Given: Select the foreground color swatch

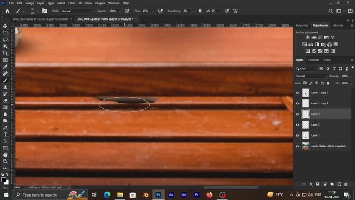Looking at the screenshot, I should [3, 180].
